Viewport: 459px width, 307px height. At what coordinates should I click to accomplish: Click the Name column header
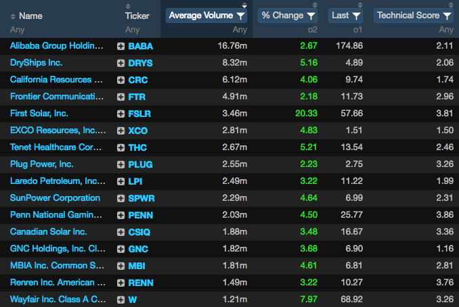click(x=30, y=16)
